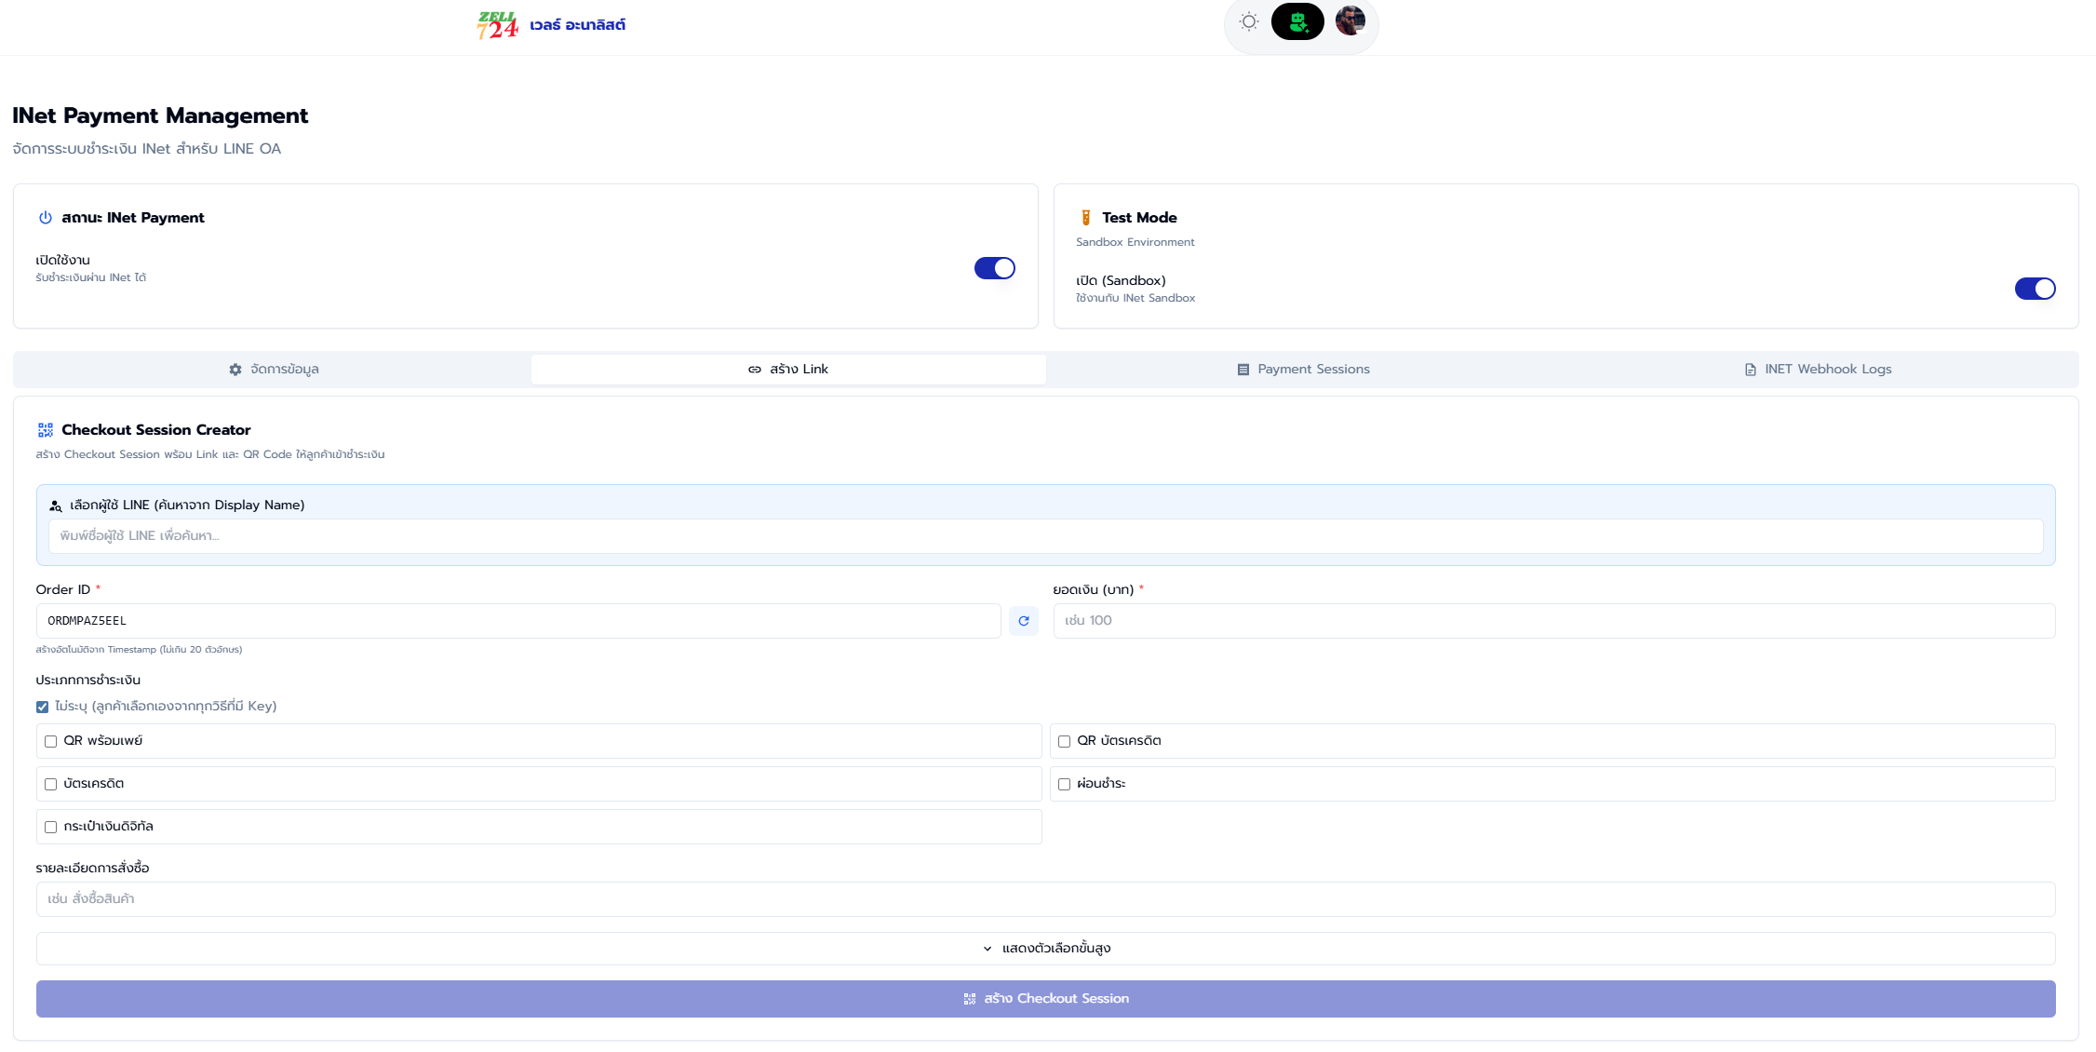Click the power icon beside สถานะ INet Payment
This screenshot has width=2096, height=1052.
[x=45, y=218]
